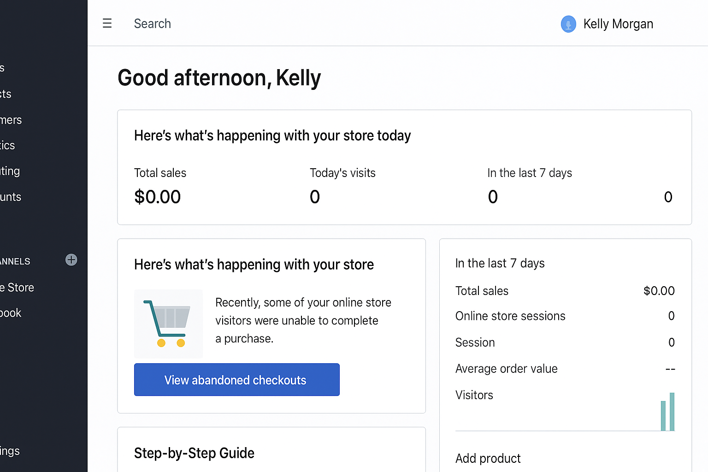Click the Search field
Image resolution: width=708 pixels, height=472 pixels.
click(x=153, y=24)
